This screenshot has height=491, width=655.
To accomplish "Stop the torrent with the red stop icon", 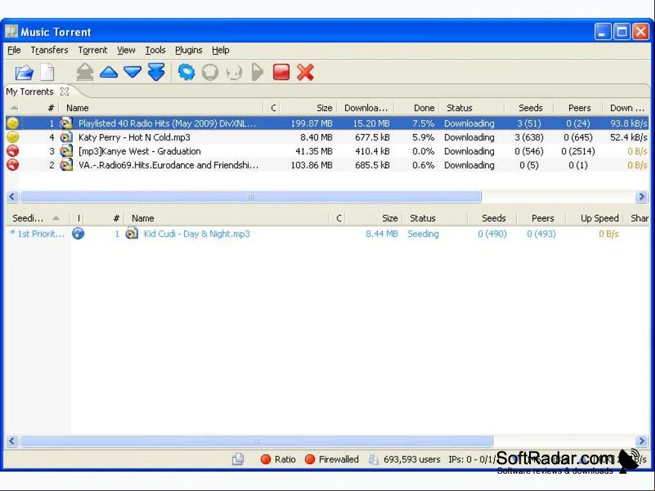I will tap(281, 72).
